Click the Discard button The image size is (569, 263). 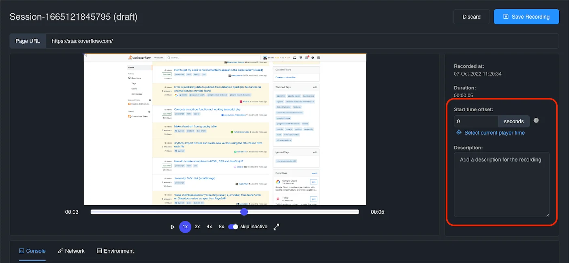pyautogui.click(x=471, y=17)
